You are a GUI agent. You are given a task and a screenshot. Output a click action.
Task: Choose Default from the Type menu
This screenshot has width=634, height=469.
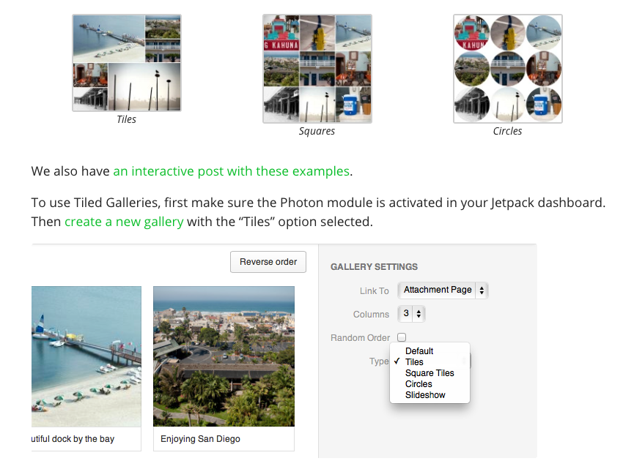pyautogui.click(x=419, y=351)
